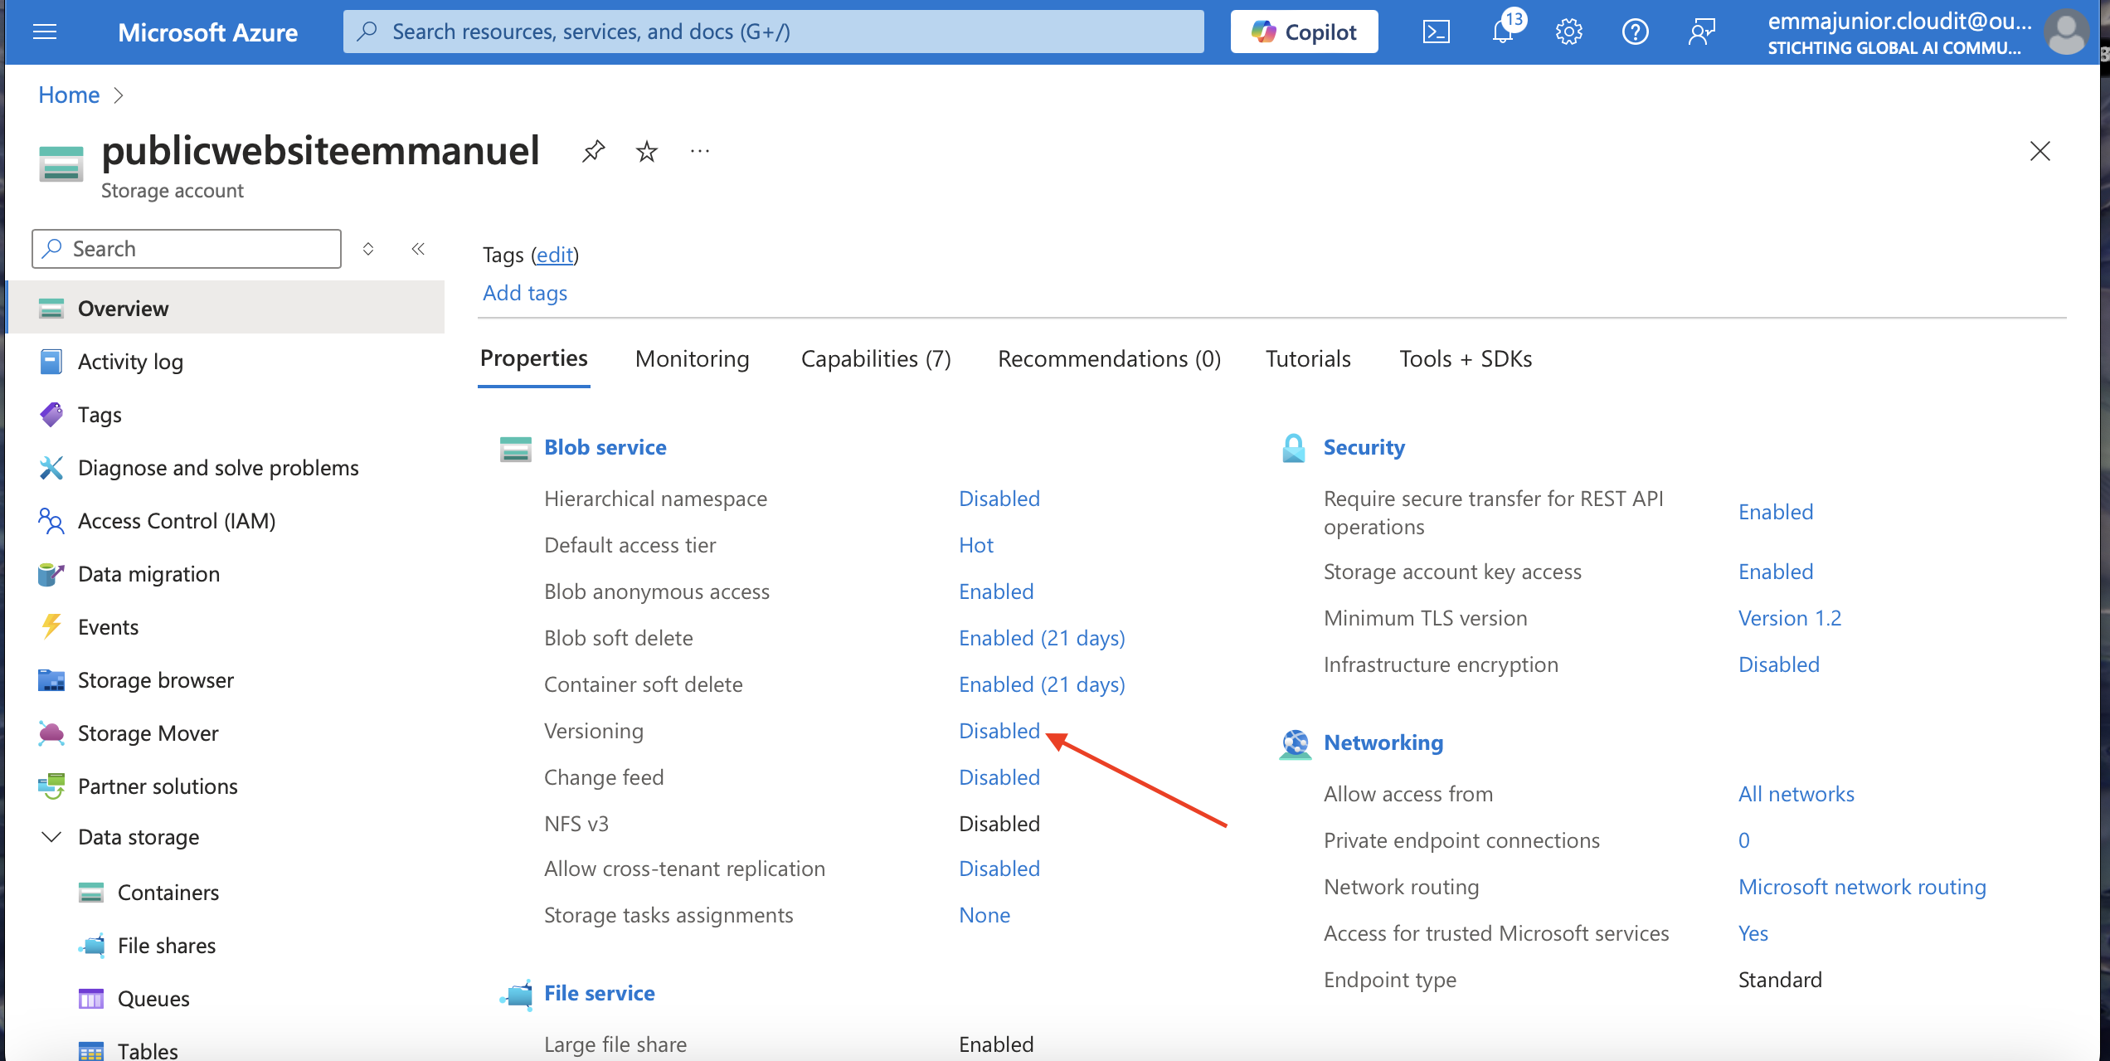Add storage account to favorites star
This screenshot has width=2110, height=1061.
coord(647,151)
